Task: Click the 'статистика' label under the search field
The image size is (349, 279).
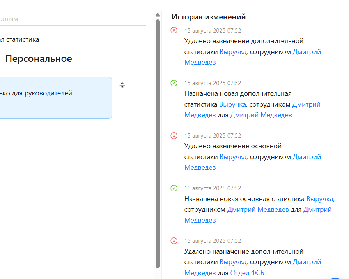Action: point(19,39)
